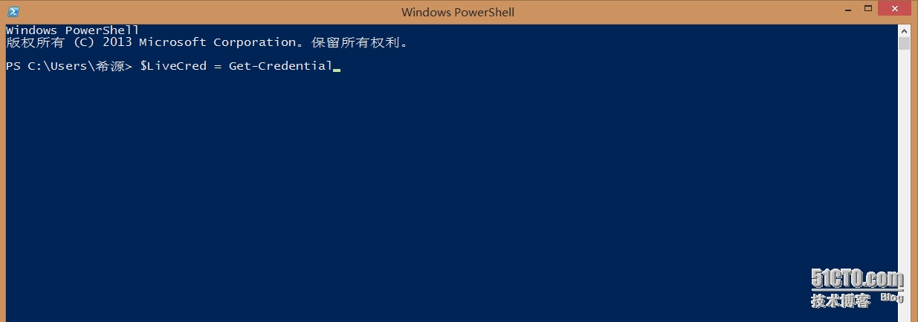Click the PowerShell icon in the title bar
The height and width of the screenshot is (322, 918).
pos(13,11)
